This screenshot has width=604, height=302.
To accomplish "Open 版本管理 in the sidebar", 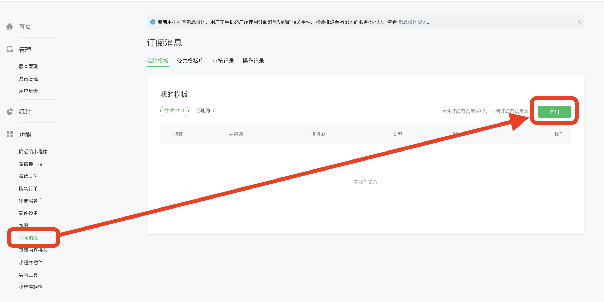I will point(28,67).
